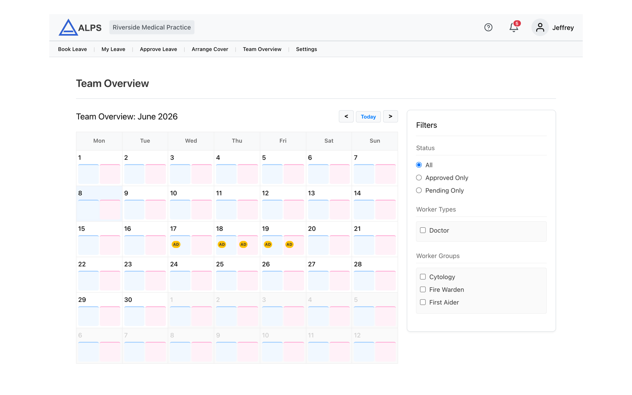The height and width of the screenshot is (395, 632).
Task: Select the June 24 day cell
Action: click(191, 275)
